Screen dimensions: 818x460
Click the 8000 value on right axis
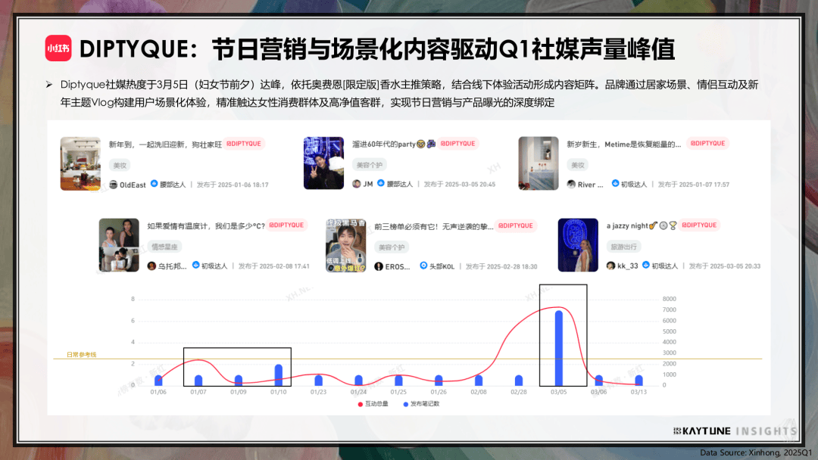tap(670, 299)
